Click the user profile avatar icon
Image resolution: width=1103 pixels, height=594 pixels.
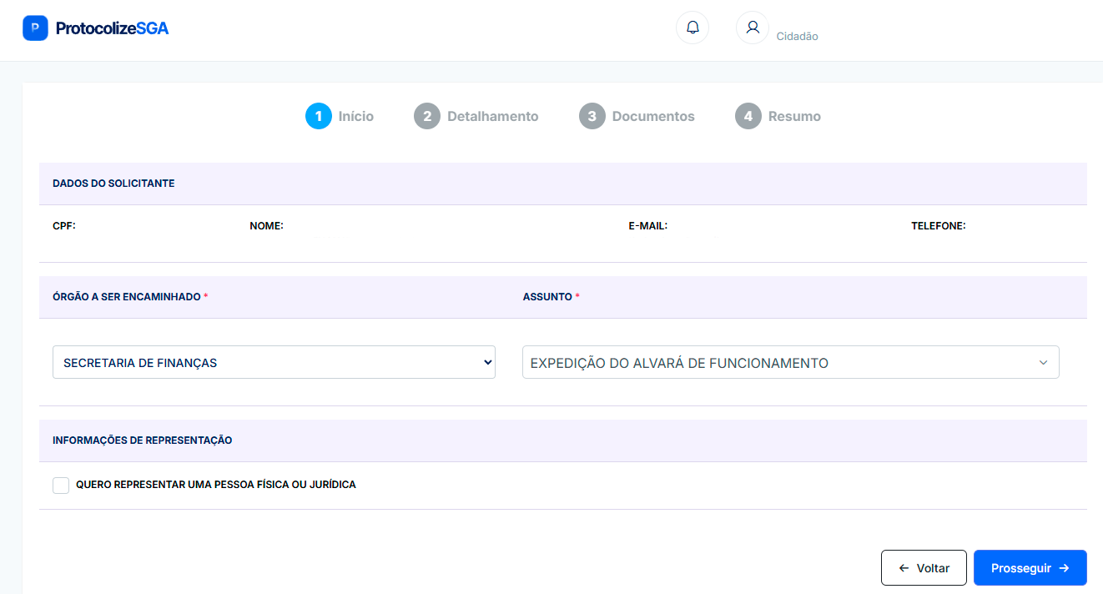[x=752, y=28]
